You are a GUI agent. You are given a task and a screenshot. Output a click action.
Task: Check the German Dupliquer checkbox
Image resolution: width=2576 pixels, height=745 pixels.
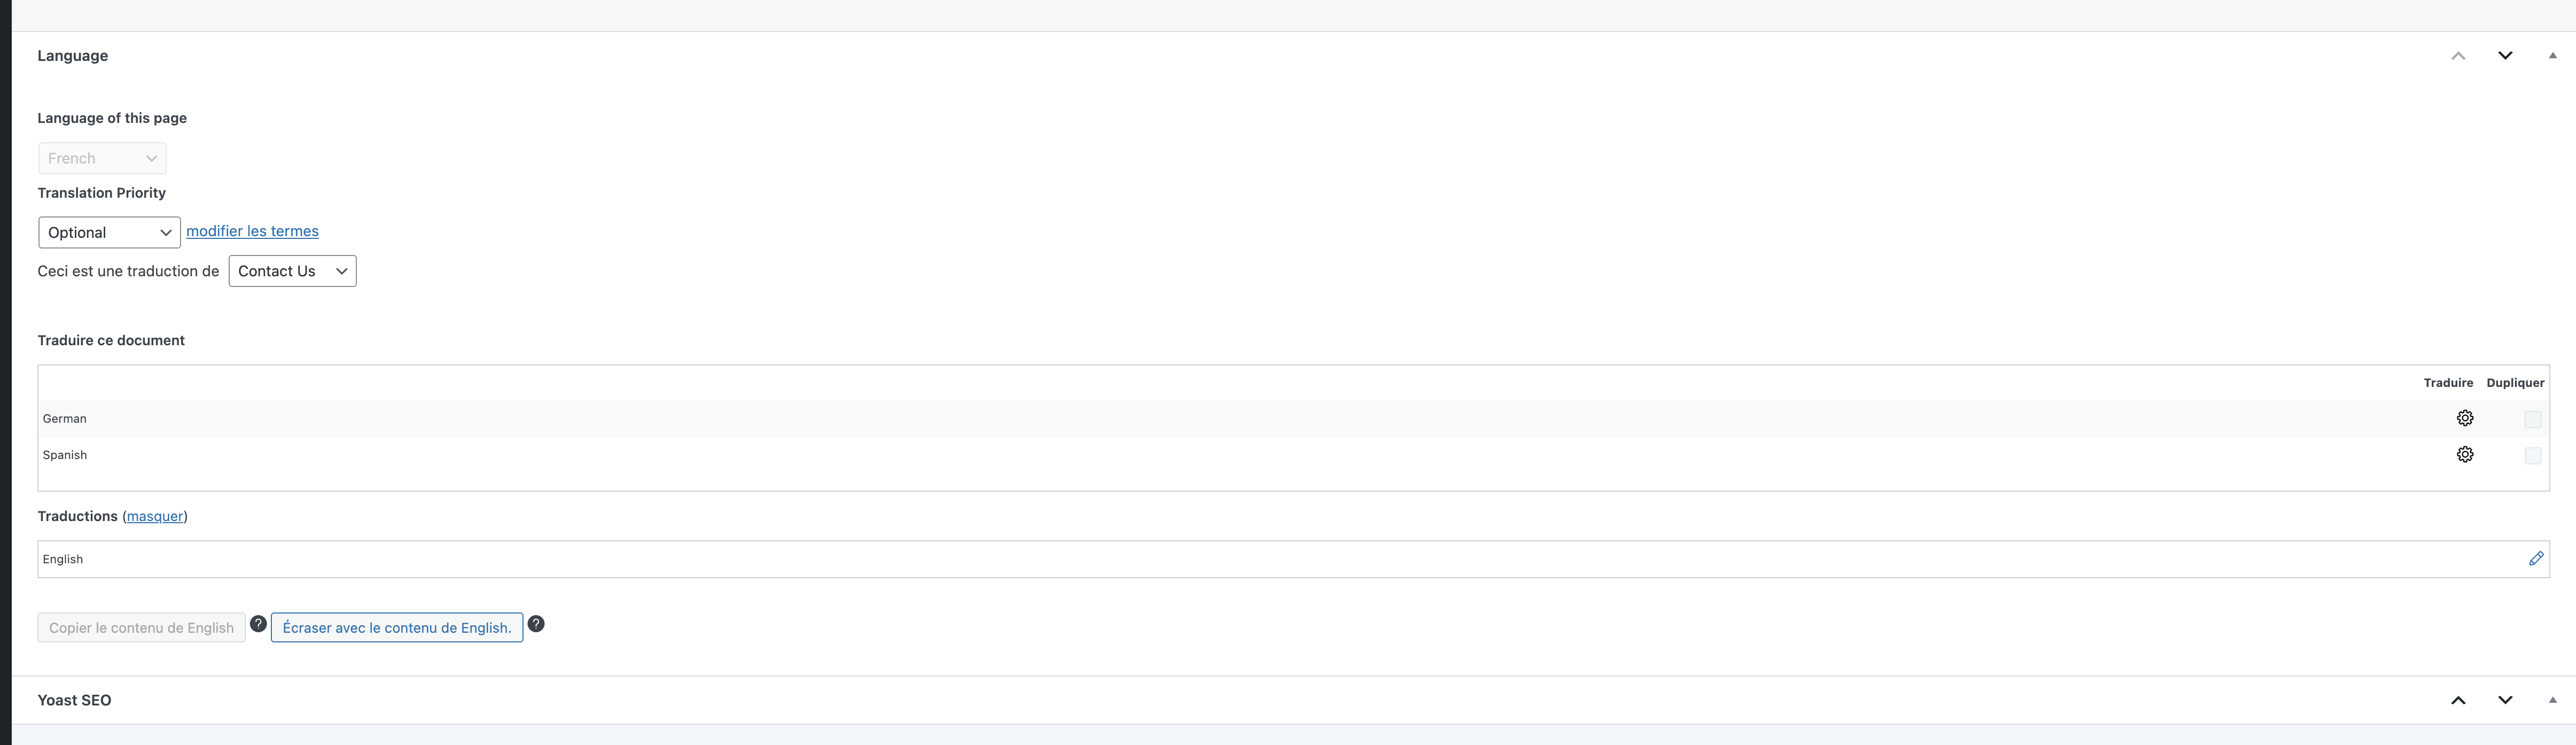click(x=2533, y=420)
